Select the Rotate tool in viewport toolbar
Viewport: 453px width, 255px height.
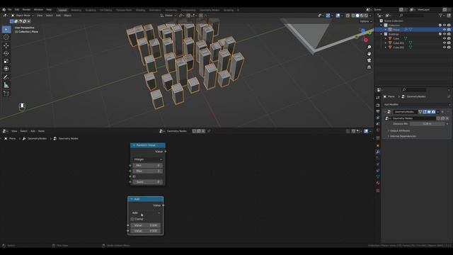(6, 53)
